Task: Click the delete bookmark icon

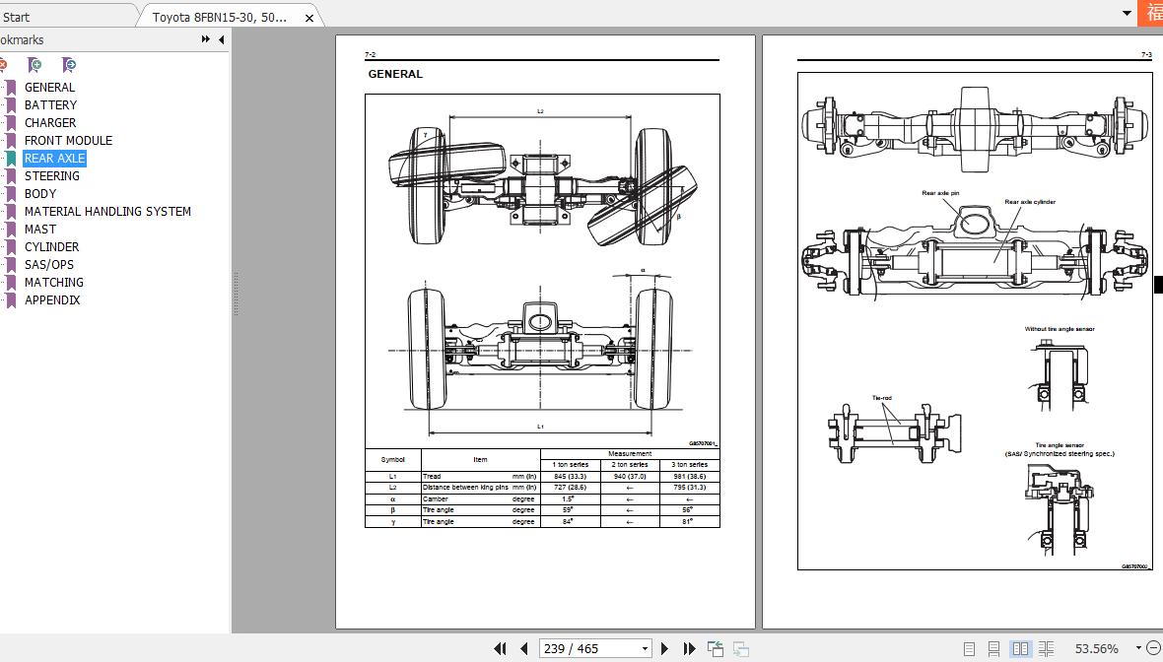Action: (x=3, y=65)
